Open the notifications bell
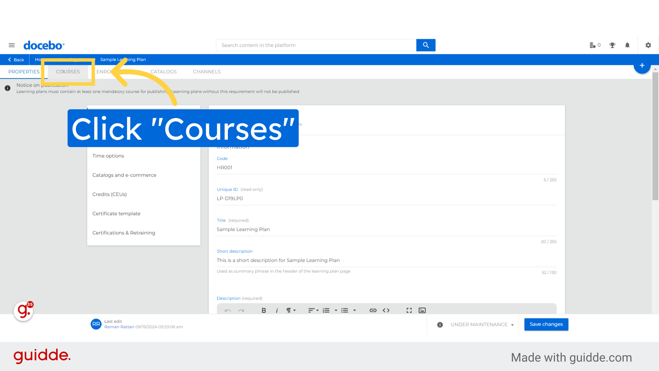The width and height of the screenshot is (659, 371). pyautogui.click(x=627, y=45)
